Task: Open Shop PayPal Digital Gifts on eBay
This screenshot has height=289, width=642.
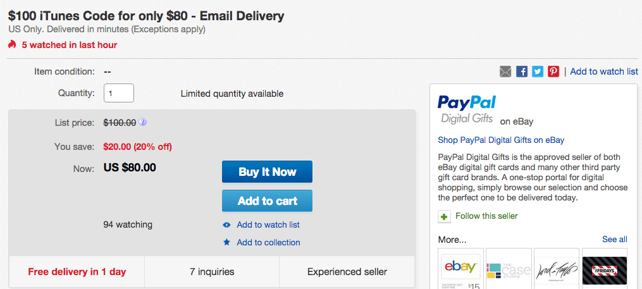Action: [500, 140]
